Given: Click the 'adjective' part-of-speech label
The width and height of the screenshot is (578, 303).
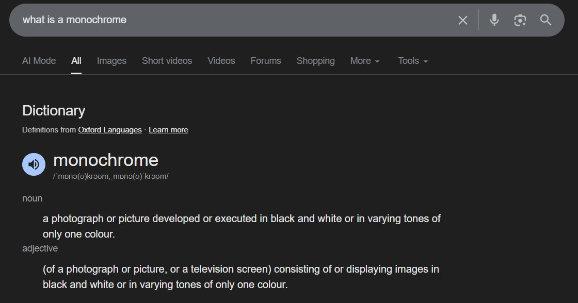Looking at the screenshot, I should pos(40,248).
